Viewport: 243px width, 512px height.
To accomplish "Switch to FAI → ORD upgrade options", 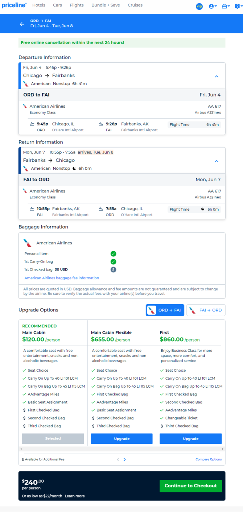I will 206,310.
